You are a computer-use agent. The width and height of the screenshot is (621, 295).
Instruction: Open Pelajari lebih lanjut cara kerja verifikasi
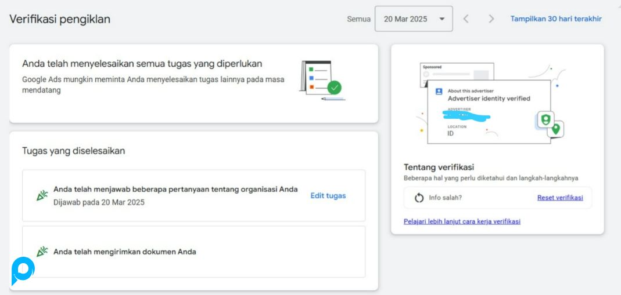(x=462, y=221)
